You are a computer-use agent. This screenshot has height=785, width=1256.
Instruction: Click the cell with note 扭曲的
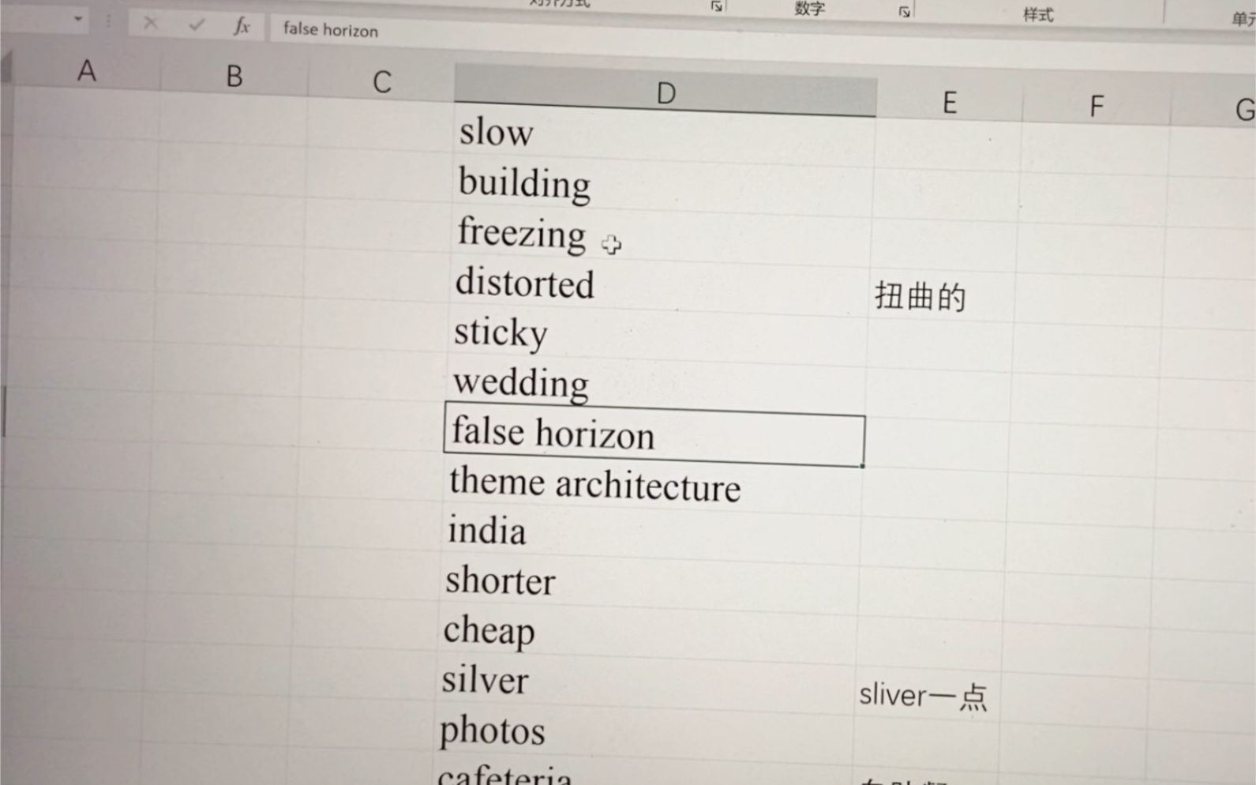point(943,295)
